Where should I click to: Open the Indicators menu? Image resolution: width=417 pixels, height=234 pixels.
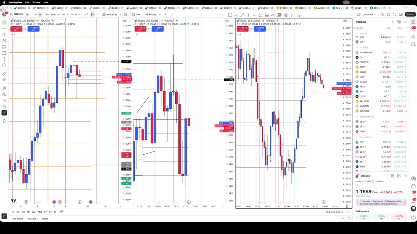(x=110, y=14)
